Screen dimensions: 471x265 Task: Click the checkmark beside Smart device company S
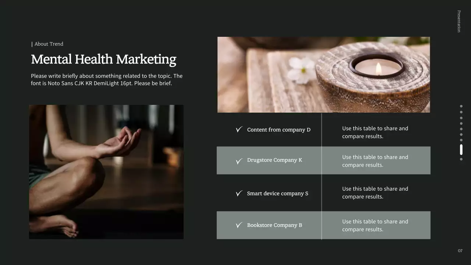click(x=239, y=193)
